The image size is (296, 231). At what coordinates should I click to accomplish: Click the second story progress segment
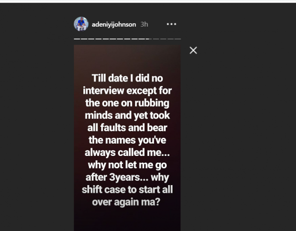tap(83, 38)
